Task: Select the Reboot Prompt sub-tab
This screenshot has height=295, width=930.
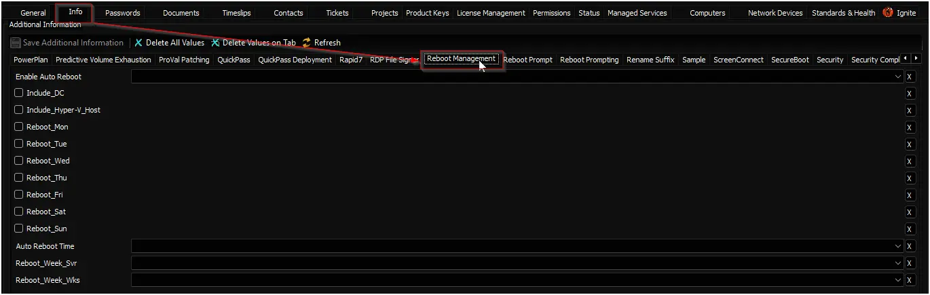Action: point(527,60)
